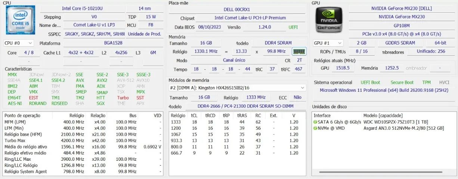The height and width of the screenshot is (179, 458).
Task: Click the Modo value "Canal único"
Action: (x=234, y=60)
